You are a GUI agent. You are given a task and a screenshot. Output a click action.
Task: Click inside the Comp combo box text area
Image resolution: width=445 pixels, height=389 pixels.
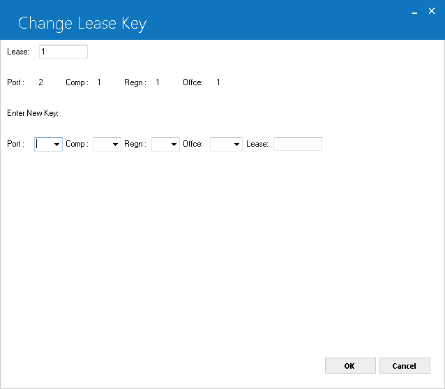coord(102,145)
